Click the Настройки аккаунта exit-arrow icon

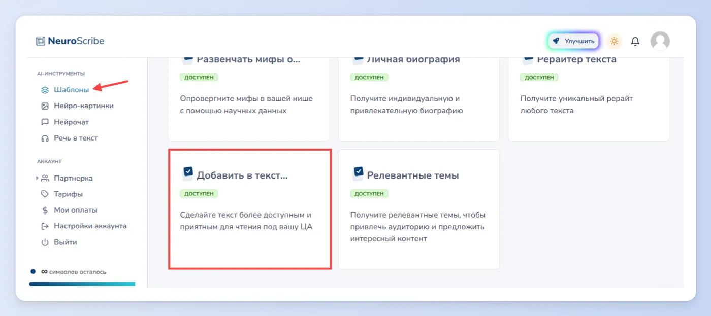45,226
